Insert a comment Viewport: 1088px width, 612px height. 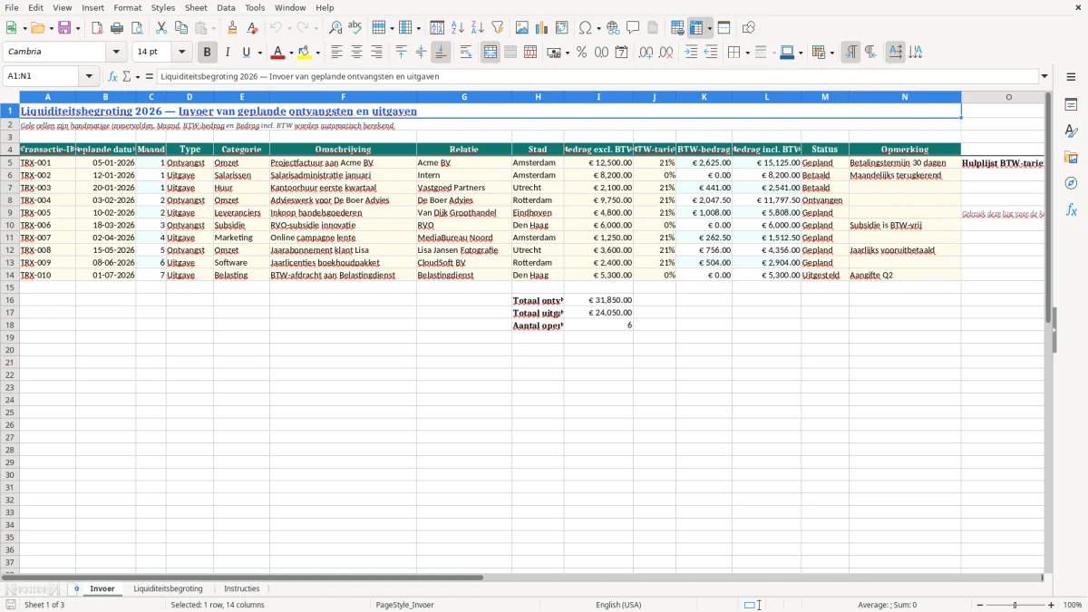click(x=633, y=28)
